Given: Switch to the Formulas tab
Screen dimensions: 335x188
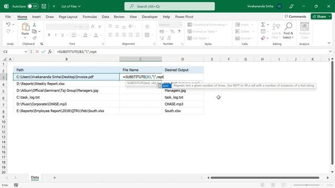Looking at the screenshot, I should click(x=90, y=17).
